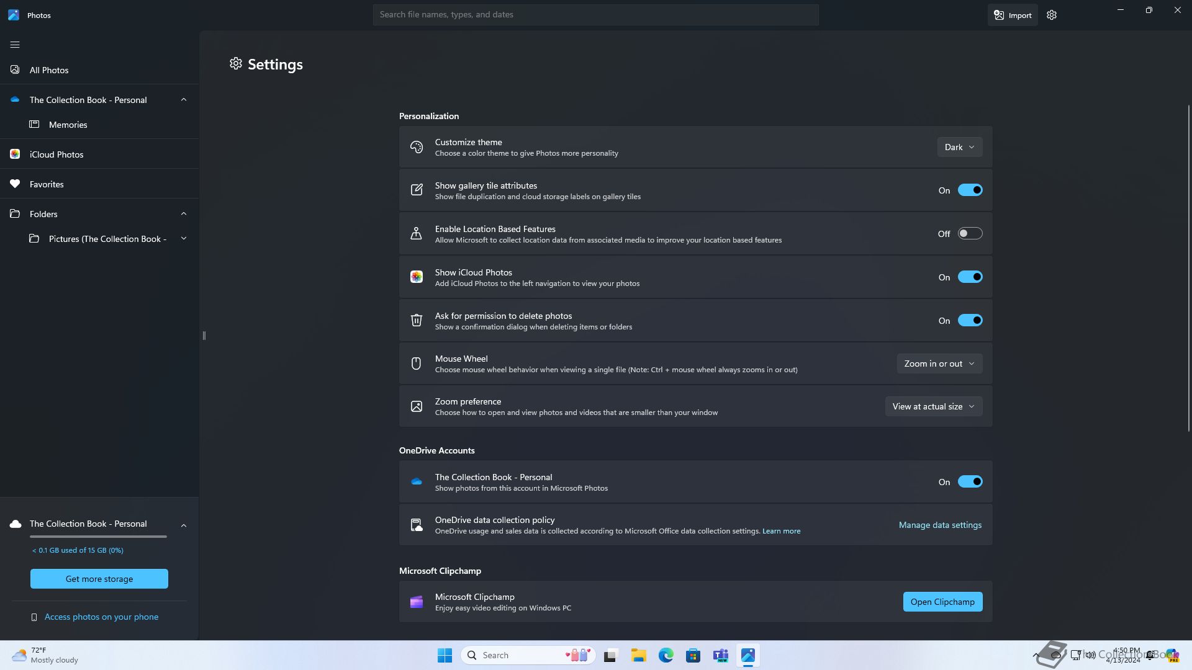The image size is (1192, 670).
Task: Open Mouse Wheel Zoom in or out dropdown
Action: click(x=939, y=364)
